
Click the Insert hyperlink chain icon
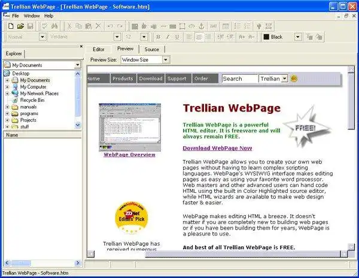coord(214,26)
